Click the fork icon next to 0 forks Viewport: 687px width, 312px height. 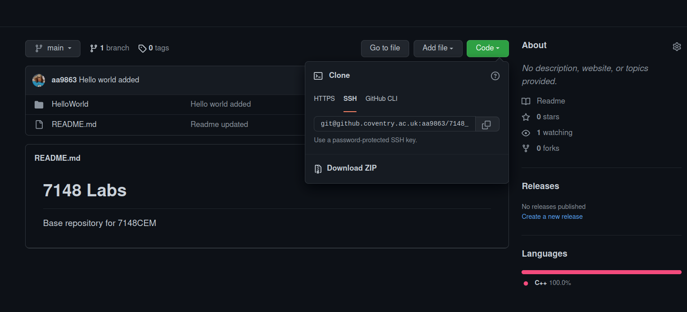point(526,148)
